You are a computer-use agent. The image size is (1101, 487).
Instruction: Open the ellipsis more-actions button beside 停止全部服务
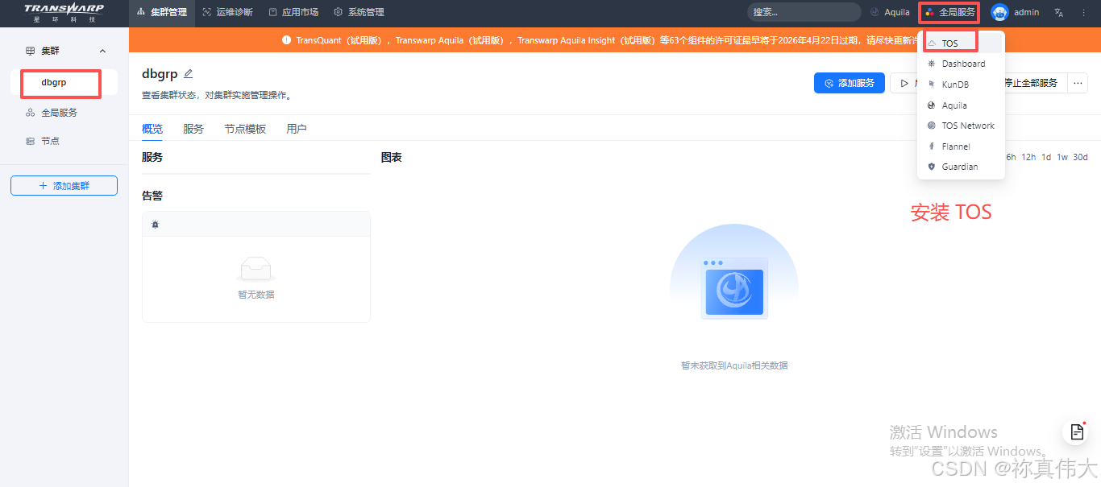pos(1078,83)
